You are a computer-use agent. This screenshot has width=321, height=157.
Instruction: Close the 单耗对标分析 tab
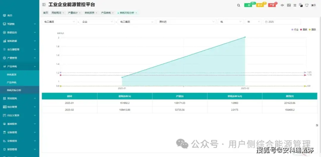point(136,13)
